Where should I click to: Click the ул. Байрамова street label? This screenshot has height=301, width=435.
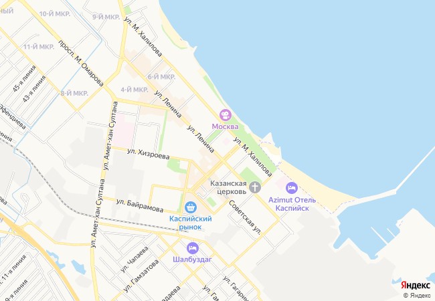pyautogui.click(x=140, y=205)
